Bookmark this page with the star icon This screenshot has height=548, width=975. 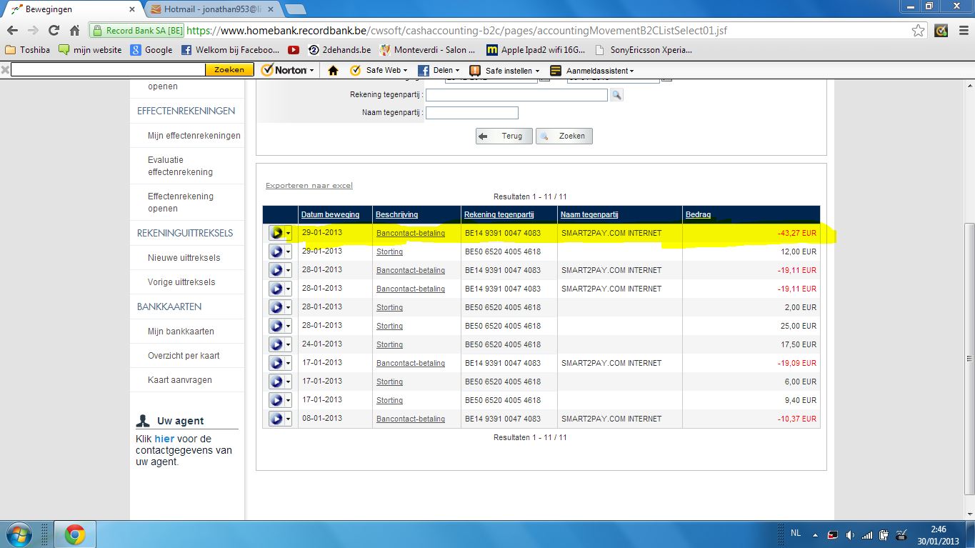[919, 31]
